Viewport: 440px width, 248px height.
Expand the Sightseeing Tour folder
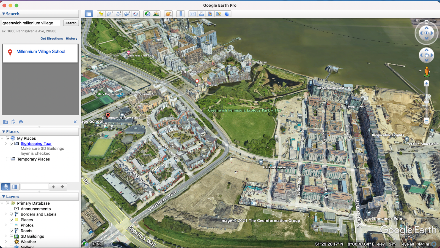click(6, 144)
